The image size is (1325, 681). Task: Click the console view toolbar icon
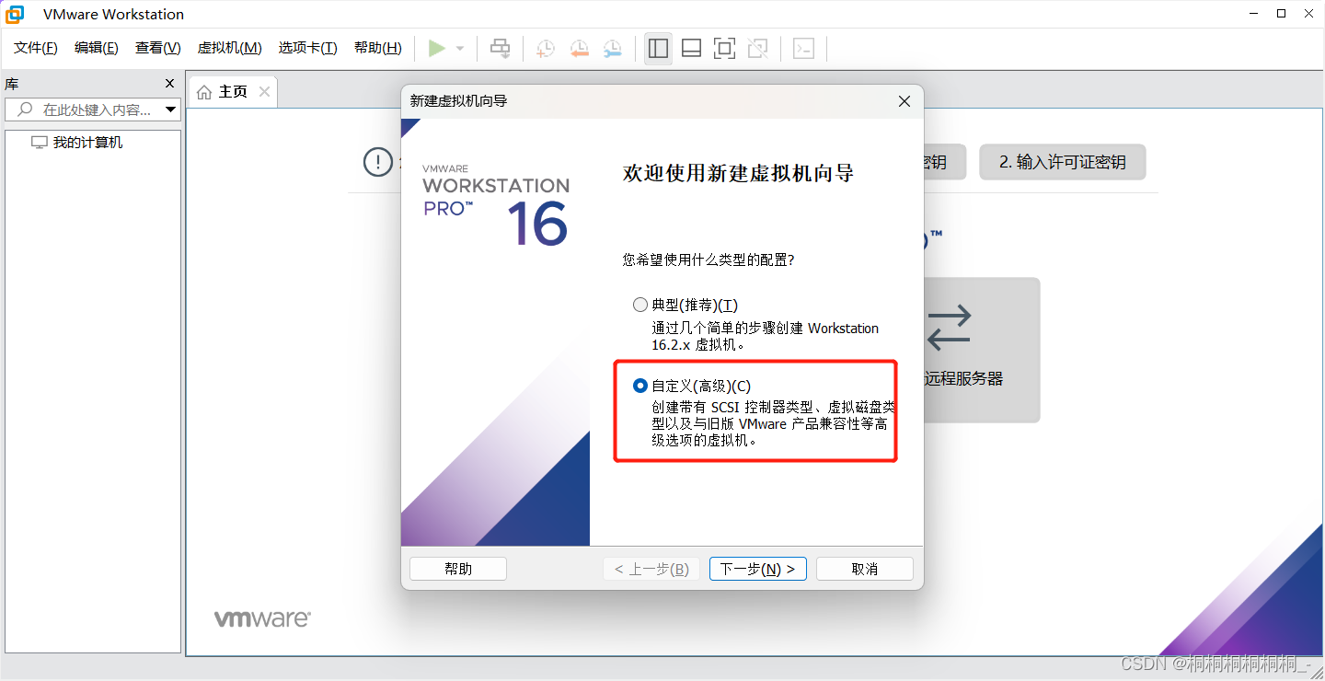click(803, 48)
